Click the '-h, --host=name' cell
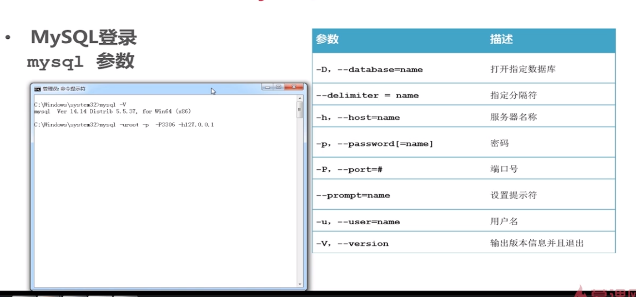The width and height of the screenshot is (636, 297). click(358, 117)
